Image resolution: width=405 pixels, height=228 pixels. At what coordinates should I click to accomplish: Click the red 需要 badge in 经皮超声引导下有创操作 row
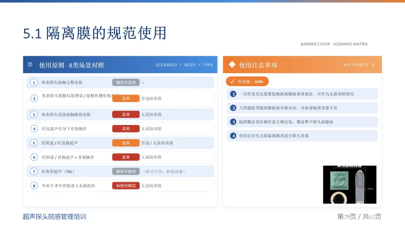tap(126, 129)
